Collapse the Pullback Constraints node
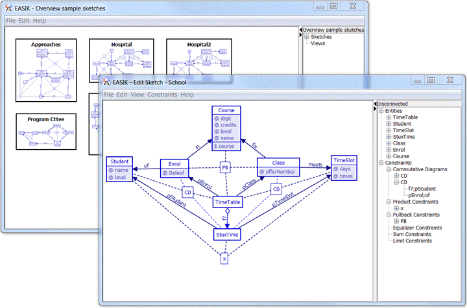This screenshot has width=467, height=308. [x=389, y=215]
